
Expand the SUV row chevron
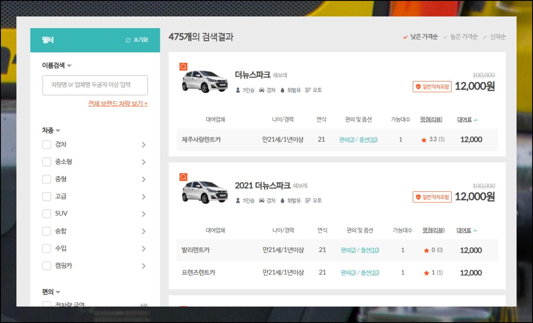(x=143, y=214)
